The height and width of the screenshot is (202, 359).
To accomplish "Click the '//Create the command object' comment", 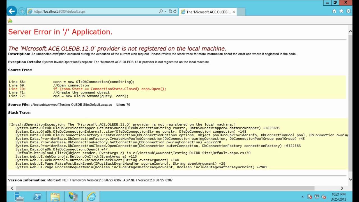I will point(81,93).
